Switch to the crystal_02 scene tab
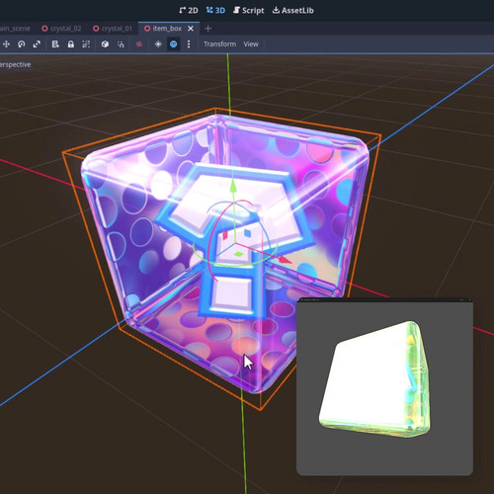 (61, 29)
